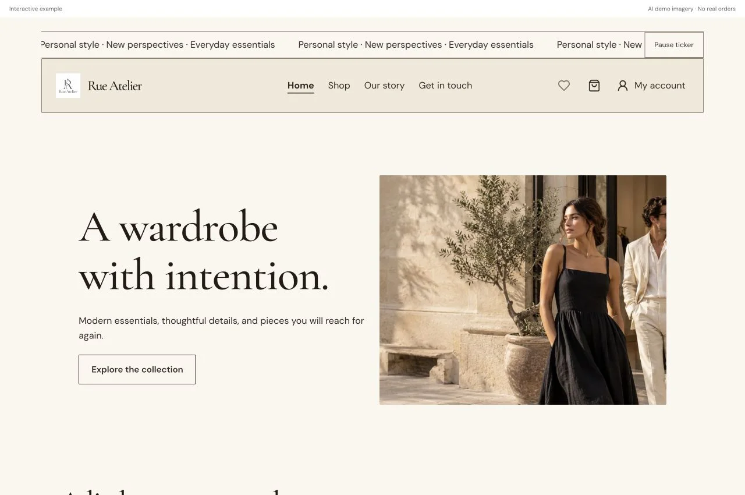Click the 'Modern essentials, thoughtful details' paragraph
This screenshot has height=495, width=745.
coord(222,328)
